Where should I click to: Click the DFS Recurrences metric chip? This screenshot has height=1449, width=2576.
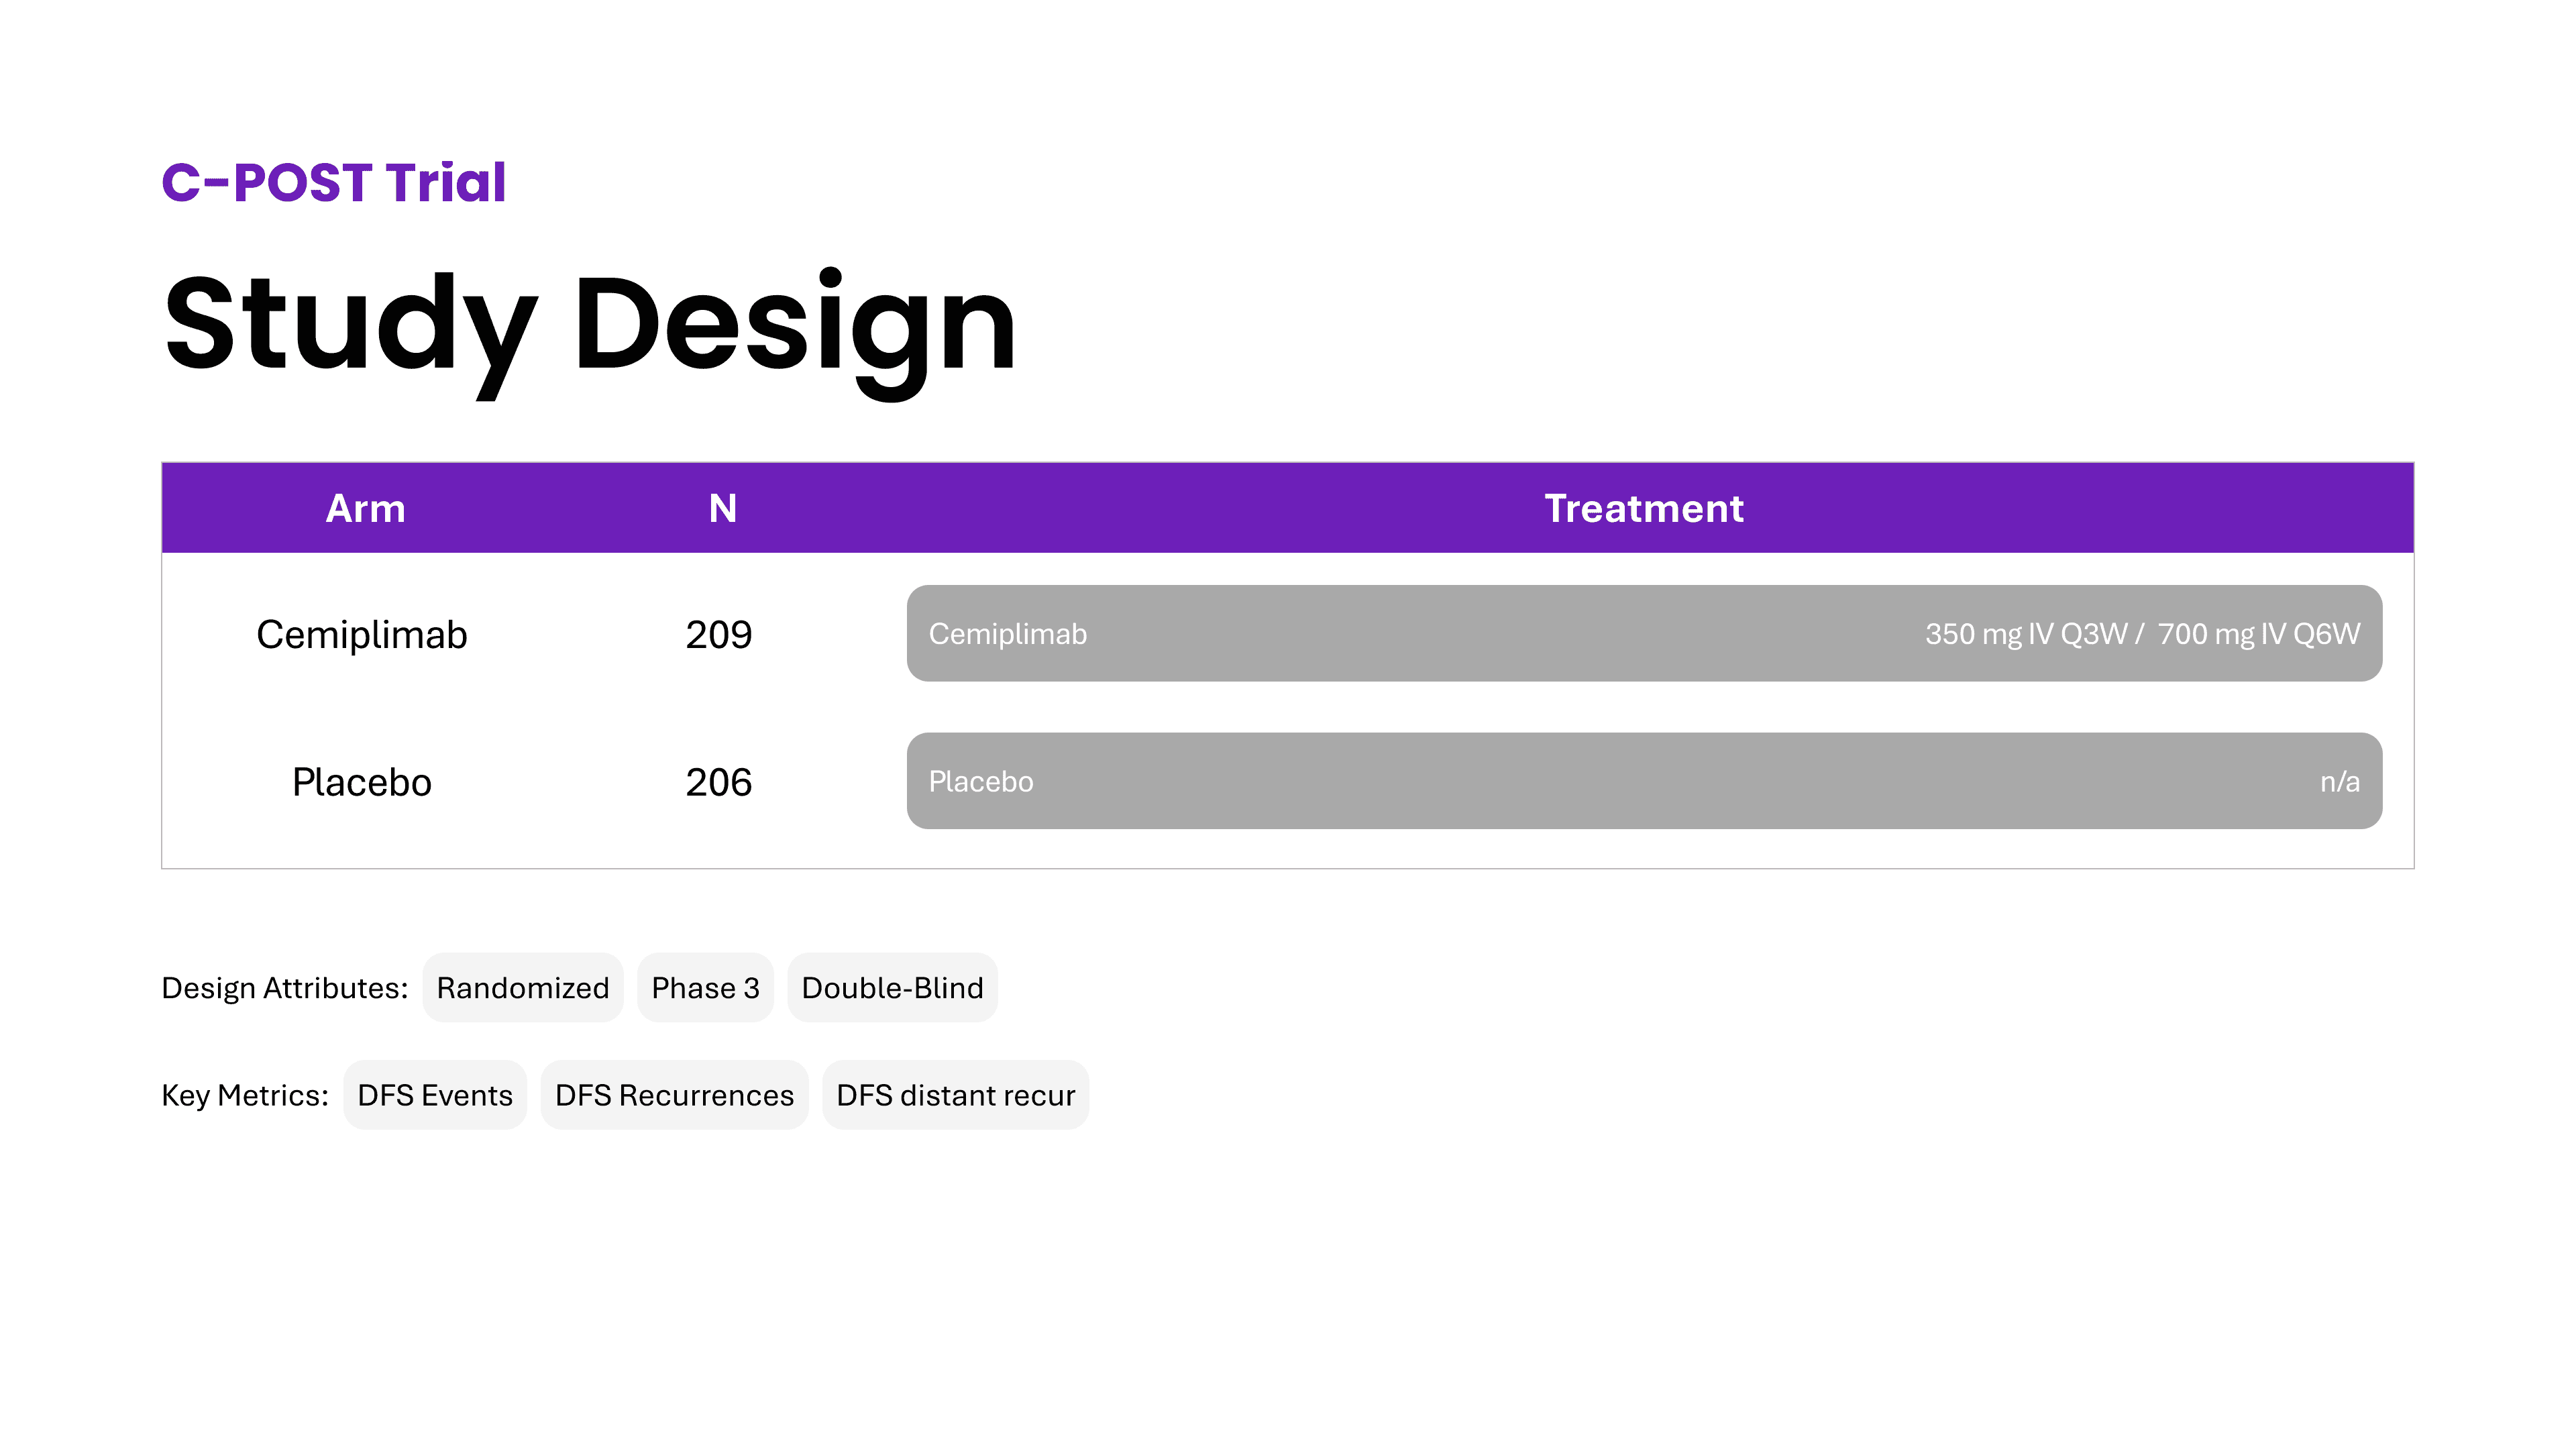click(x=674, y=1094)
